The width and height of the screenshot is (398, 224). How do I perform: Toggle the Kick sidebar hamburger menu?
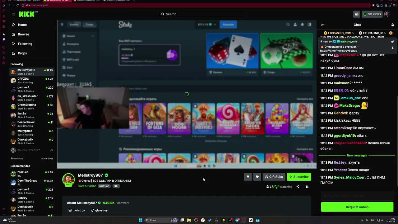tap(13, 14)
